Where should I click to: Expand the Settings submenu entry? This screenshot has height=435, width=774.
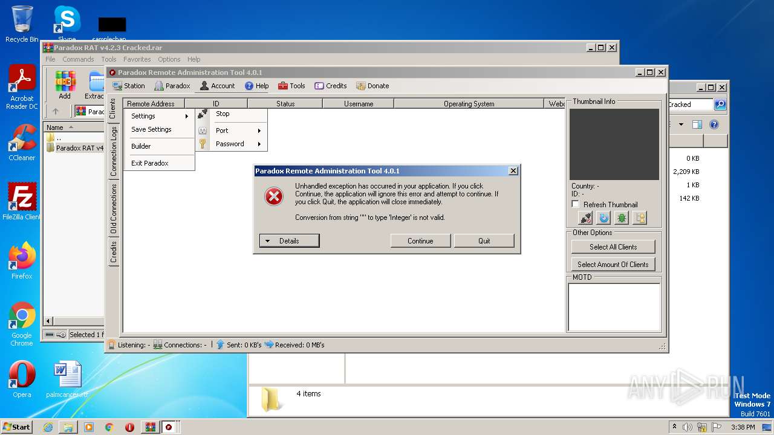coord(160,116)
